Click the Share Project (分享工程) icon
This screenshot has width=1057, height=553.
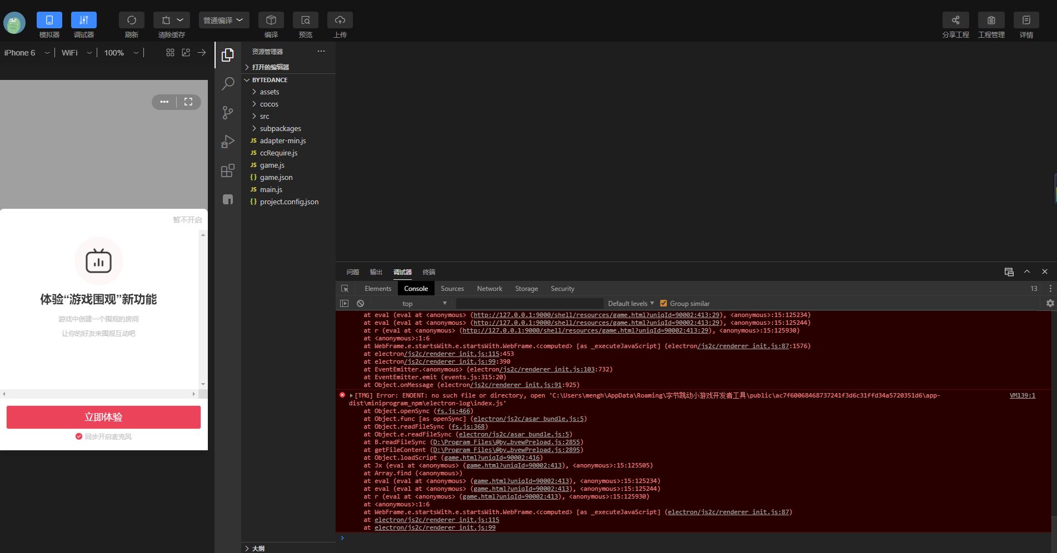pyautogui.click(x=955, y=21)
